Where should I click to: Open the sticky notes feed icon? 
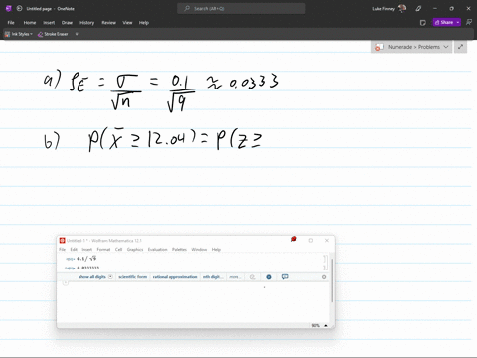pyautogui.click(x=422, y=23)
